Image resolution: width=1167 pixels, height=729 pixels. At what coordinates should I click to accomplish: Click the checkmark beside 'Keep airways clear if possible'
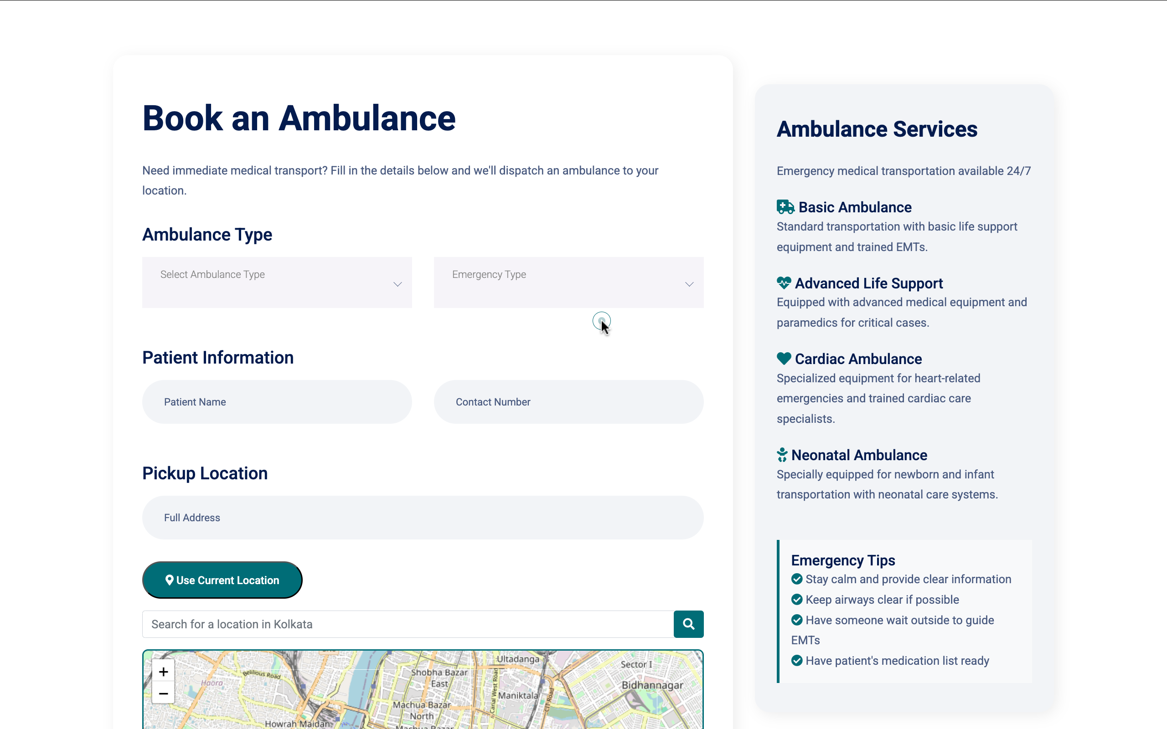[797, 599]
